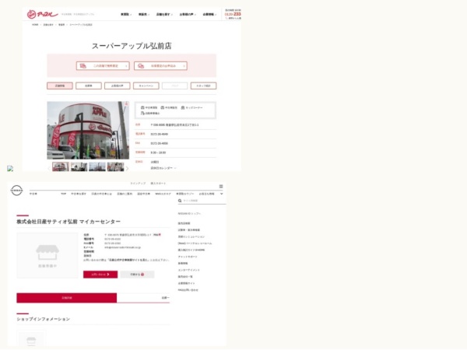Open 店舗のご案内 in the Nissan navigation

(125, 194)
